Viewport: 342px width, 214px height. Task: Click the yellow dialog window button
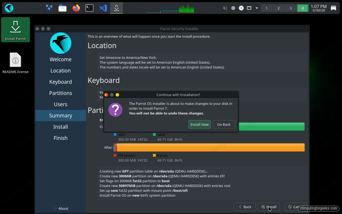[117, 95]
